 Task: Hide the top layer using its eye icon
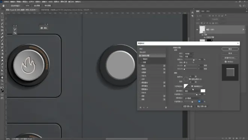coord(197,30)
